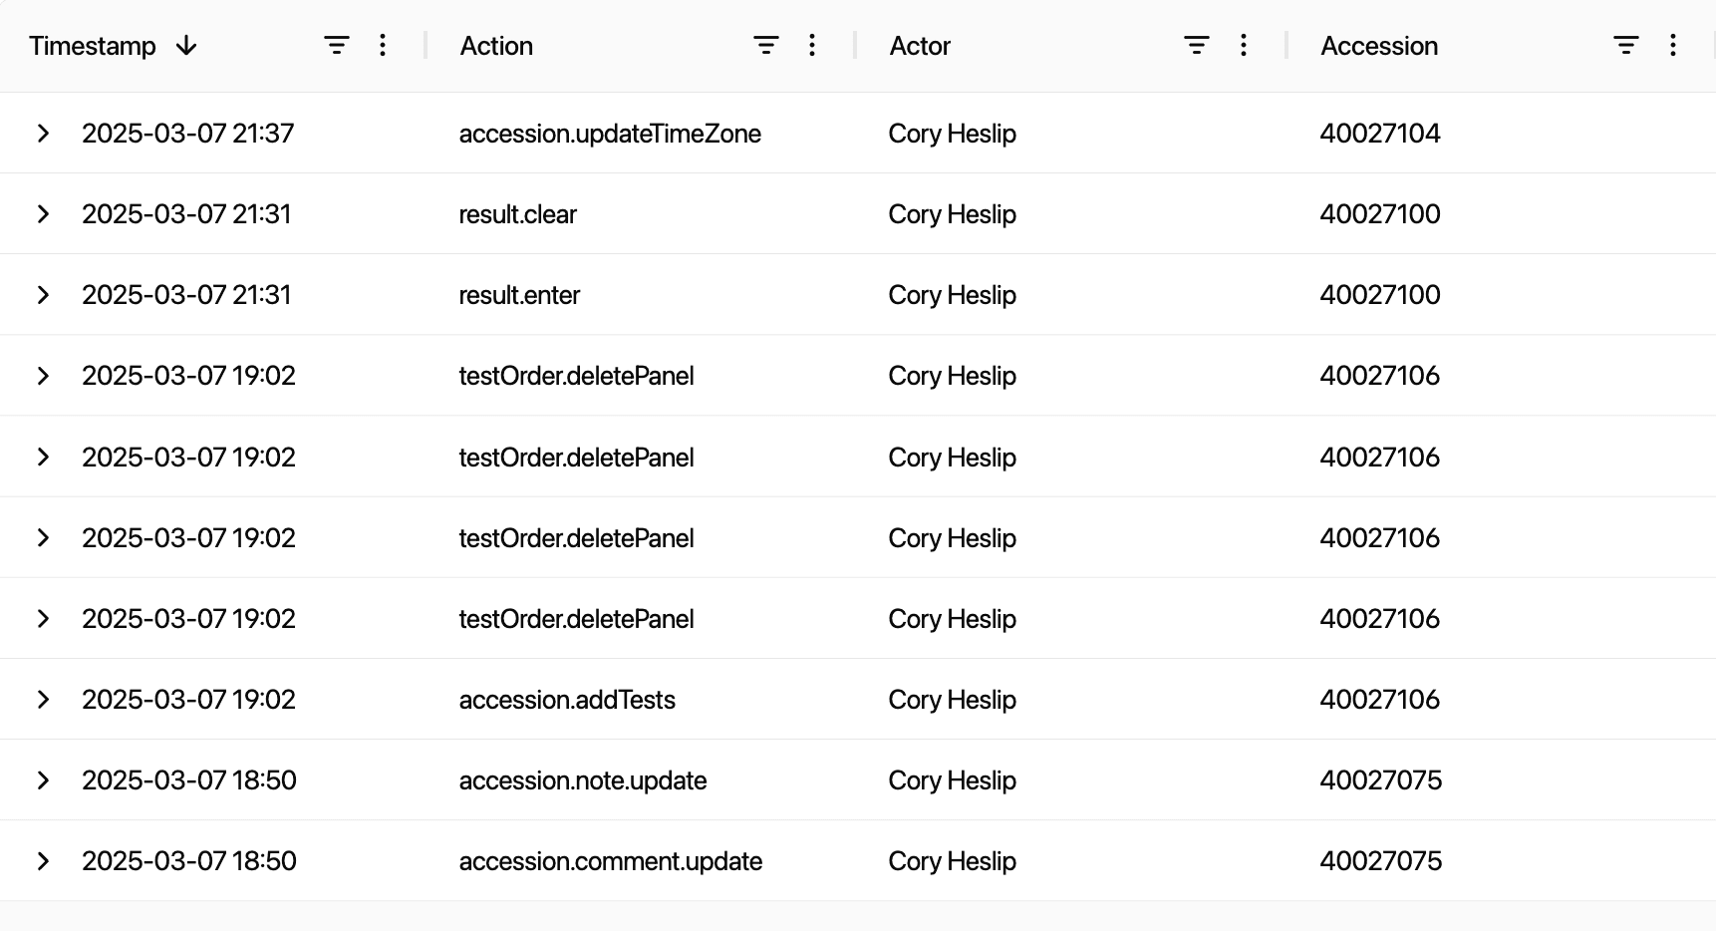Open the Action column three-dot menu

[x=812, y=46]
